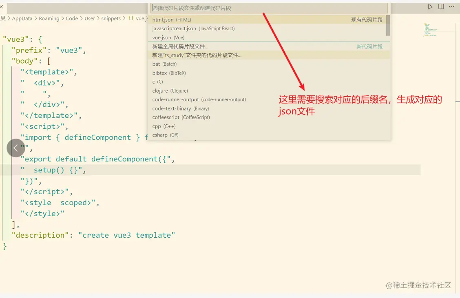
Task: Click the quick pick list scrollbar
Action: 388,26
